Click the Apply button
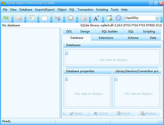 coord(76,113)
